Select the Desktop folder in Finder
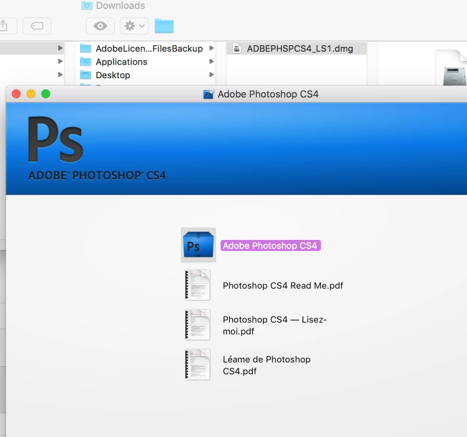The width and height of the screenshot is (467, 437). point(146,75)
